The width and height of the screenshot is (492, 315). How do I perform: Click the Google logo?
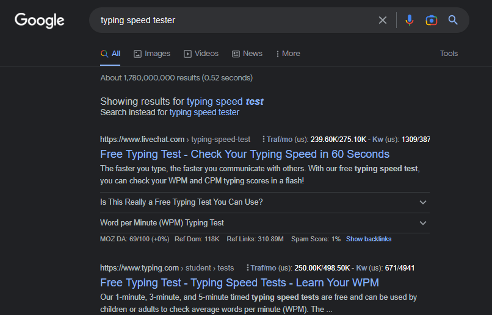click(x=40, y=20)
